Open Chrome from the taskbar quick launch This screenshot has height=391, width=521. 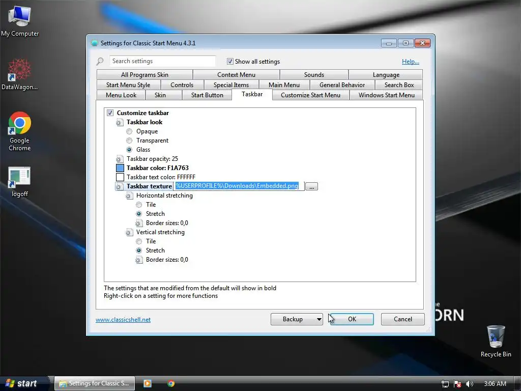[x=171, y=383]
